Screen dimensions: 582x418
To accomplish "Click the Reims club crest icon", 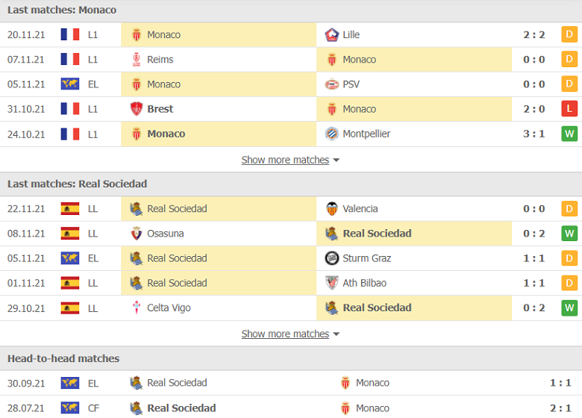I will click(x=137, y=60).
